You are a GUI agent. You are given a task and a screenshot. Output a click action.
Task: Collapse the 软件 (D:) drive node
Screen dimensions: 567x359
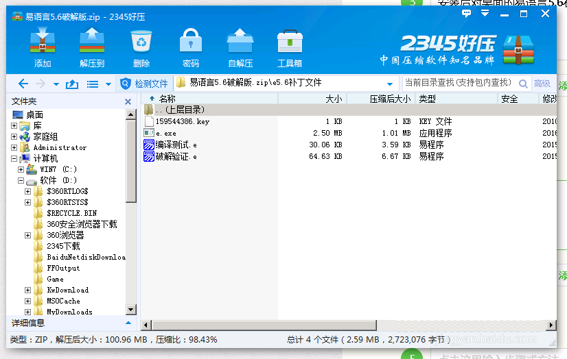click(21, 180)
